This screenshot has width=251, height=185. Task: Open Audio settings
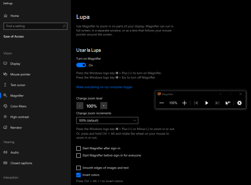pyautogui.click(x=14, y=152)
